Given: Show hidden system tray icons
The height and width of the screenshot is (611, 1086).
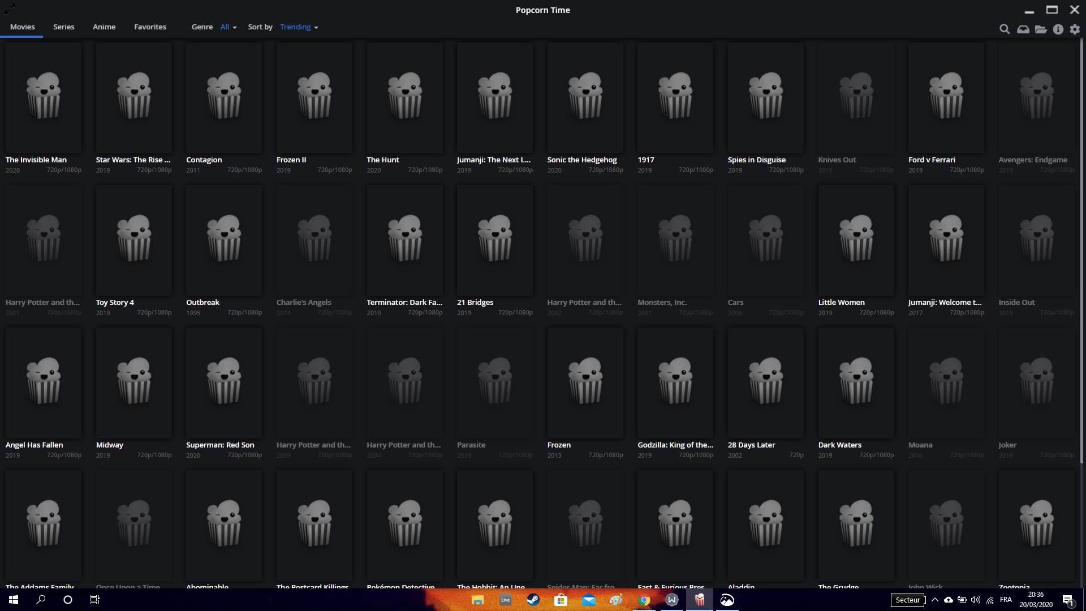Looking at the screenshot, I should (x=935, y=600).
